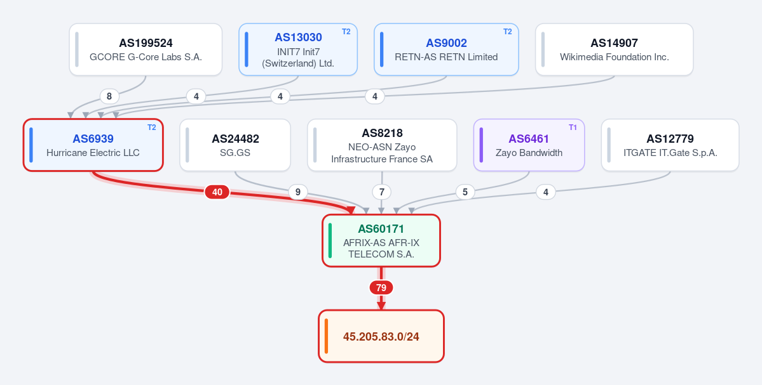This screenshot has height=385, width=762.
Task: Click the AS60171 AFRIX-AS node
Action: coord(381,240)
